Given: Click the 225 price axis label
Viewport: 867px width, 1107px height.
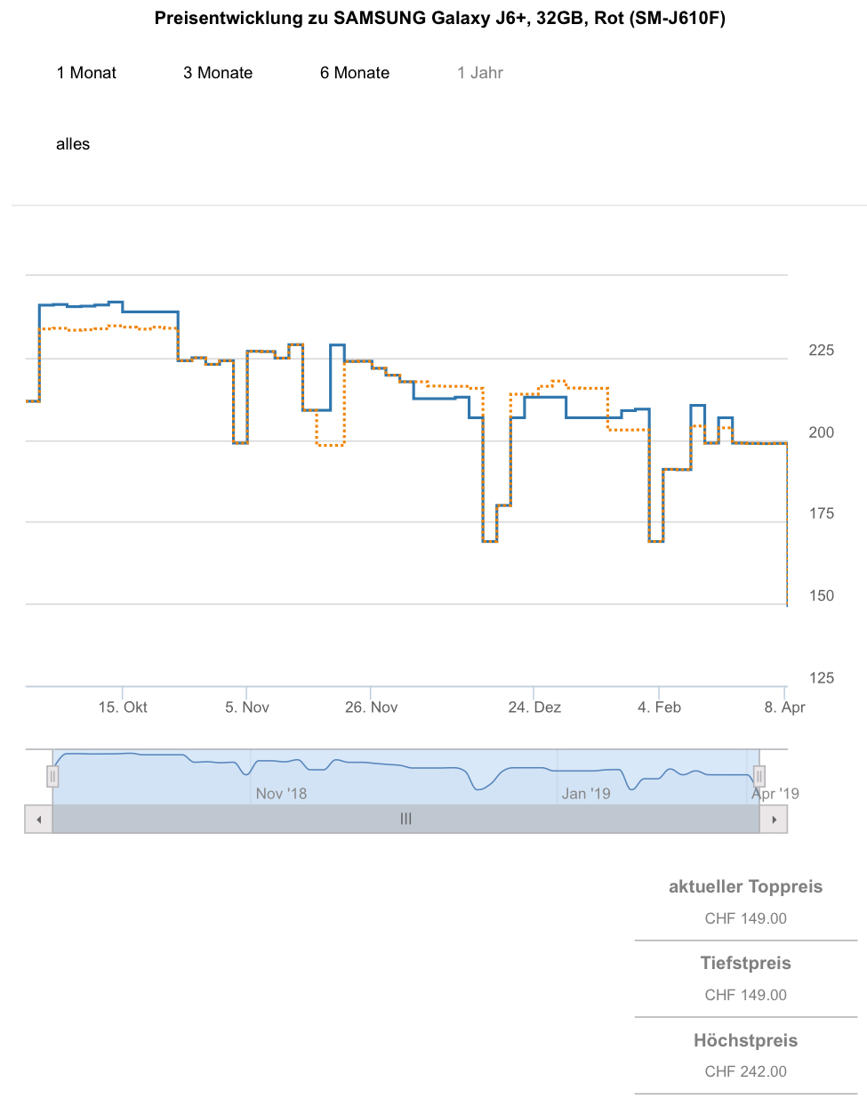Looking at the screenshot, I should pos(821,351).
